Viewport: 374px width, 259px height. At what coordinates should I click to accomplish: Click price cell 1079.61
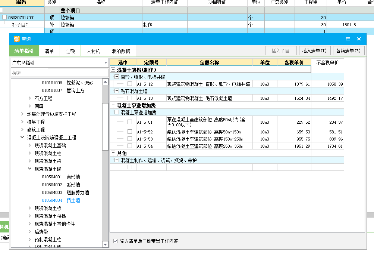[294, 84]
